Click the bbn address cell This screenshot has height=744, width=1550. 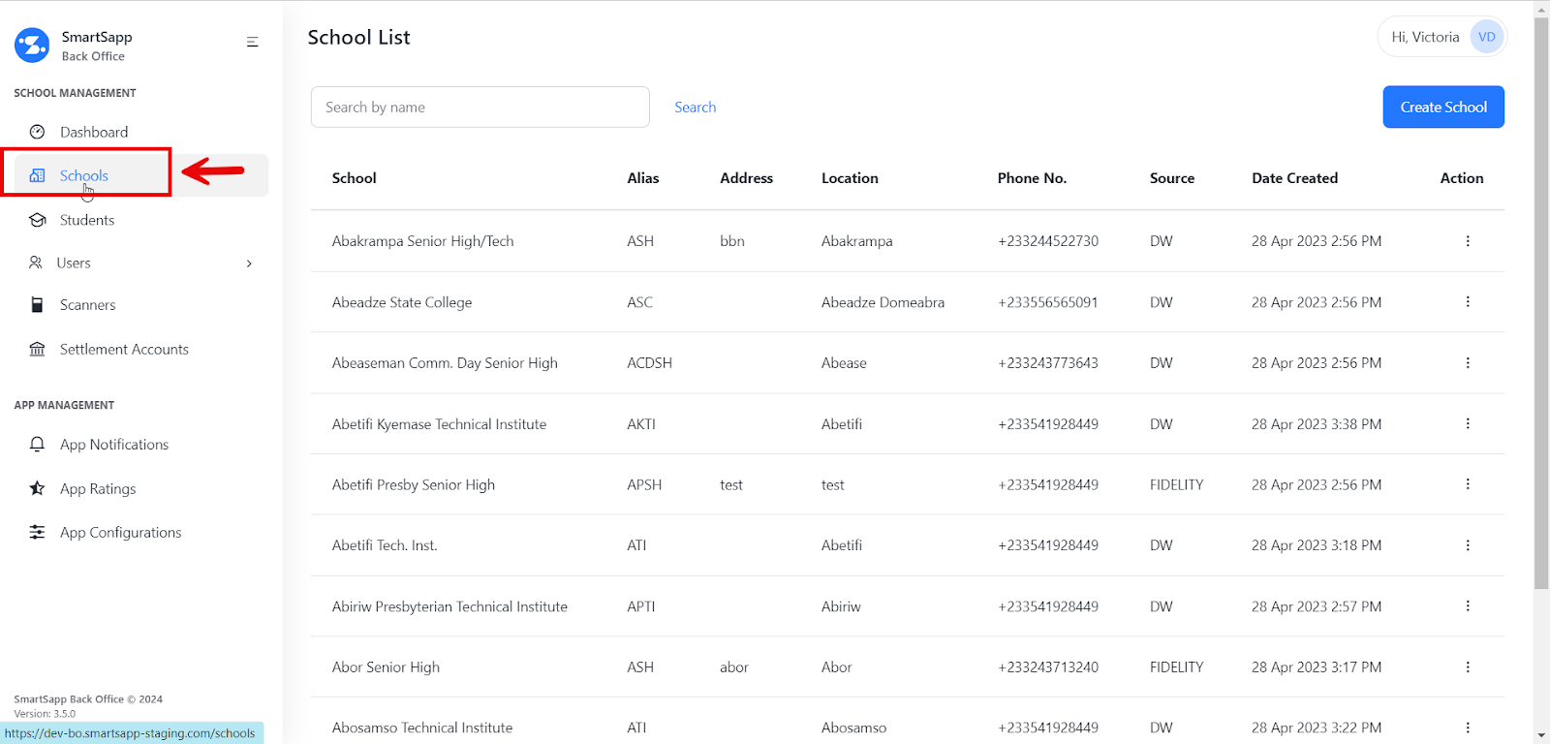tap(732, 241)
